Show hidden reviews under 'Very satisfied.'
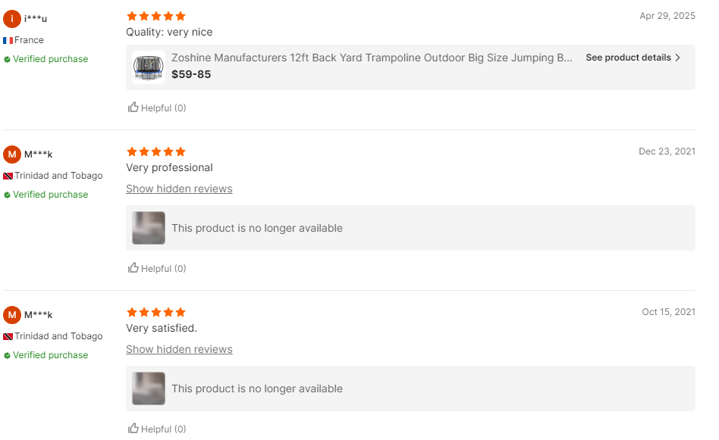 (x=179, y=349)
